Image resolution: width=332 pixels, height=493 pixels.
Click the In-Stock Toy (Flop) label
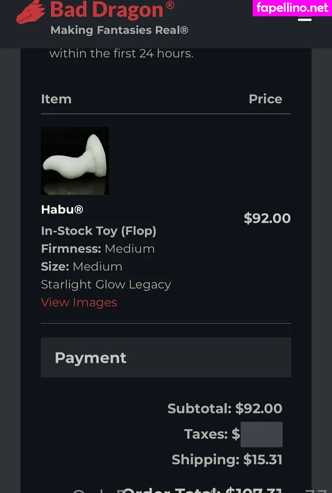[99, 231]
